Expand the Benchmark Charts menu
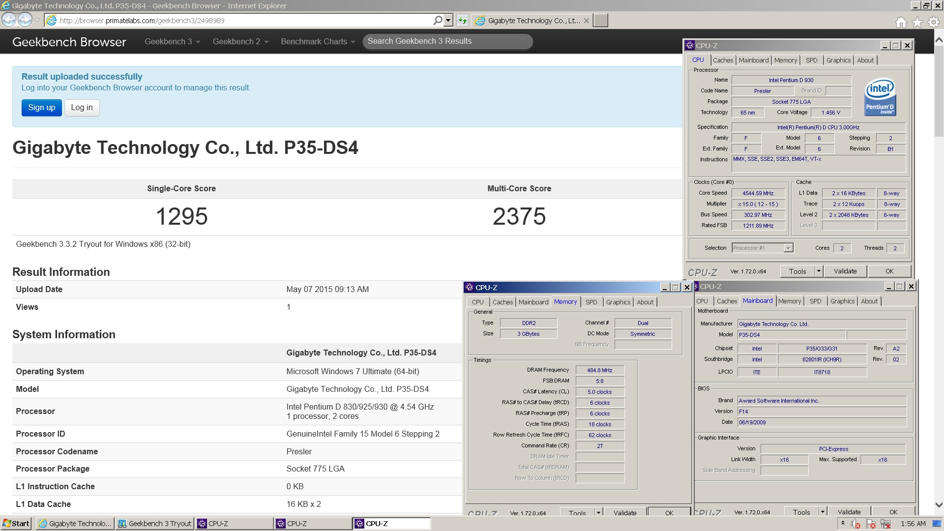This screenshot has width=944, height=531. coord(318,41)
